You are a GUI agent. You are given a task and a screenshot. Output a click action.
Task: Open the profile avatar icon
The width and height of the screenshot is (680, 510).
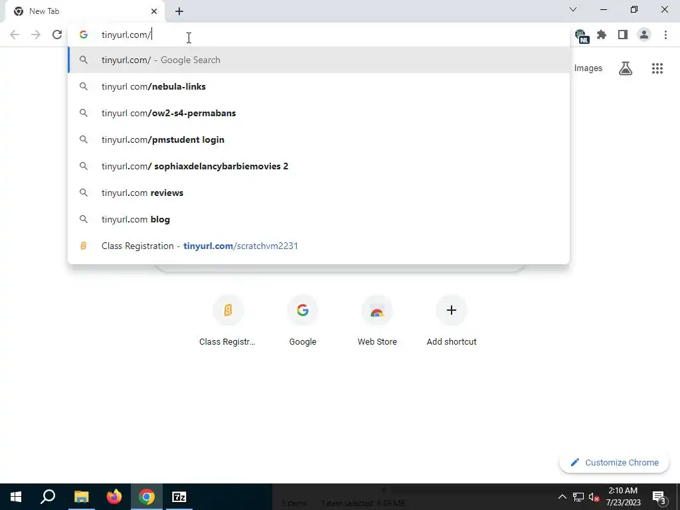(x=644, y=35)
